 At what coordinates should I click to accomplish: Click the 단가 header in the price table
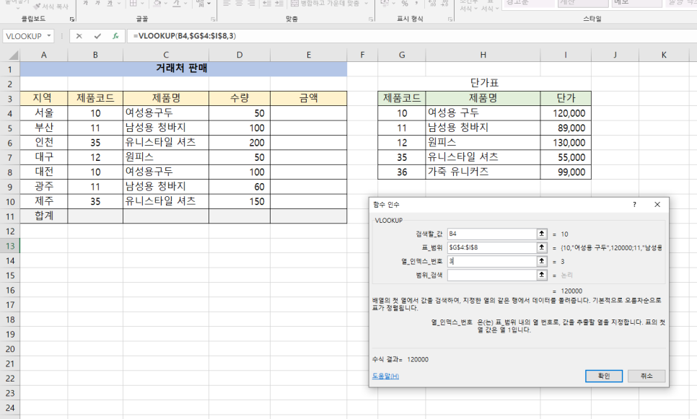(x=566, y=98)
